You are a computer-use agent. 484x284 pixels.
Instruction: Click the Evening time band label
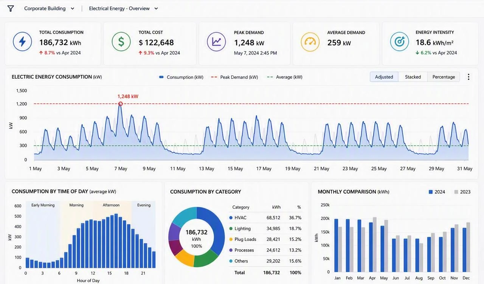(x=144, y=205)
